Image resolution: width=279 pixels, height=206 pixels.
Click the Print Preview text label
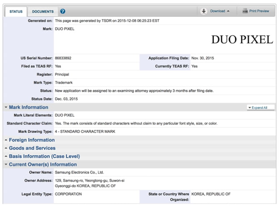click(259, 11)
